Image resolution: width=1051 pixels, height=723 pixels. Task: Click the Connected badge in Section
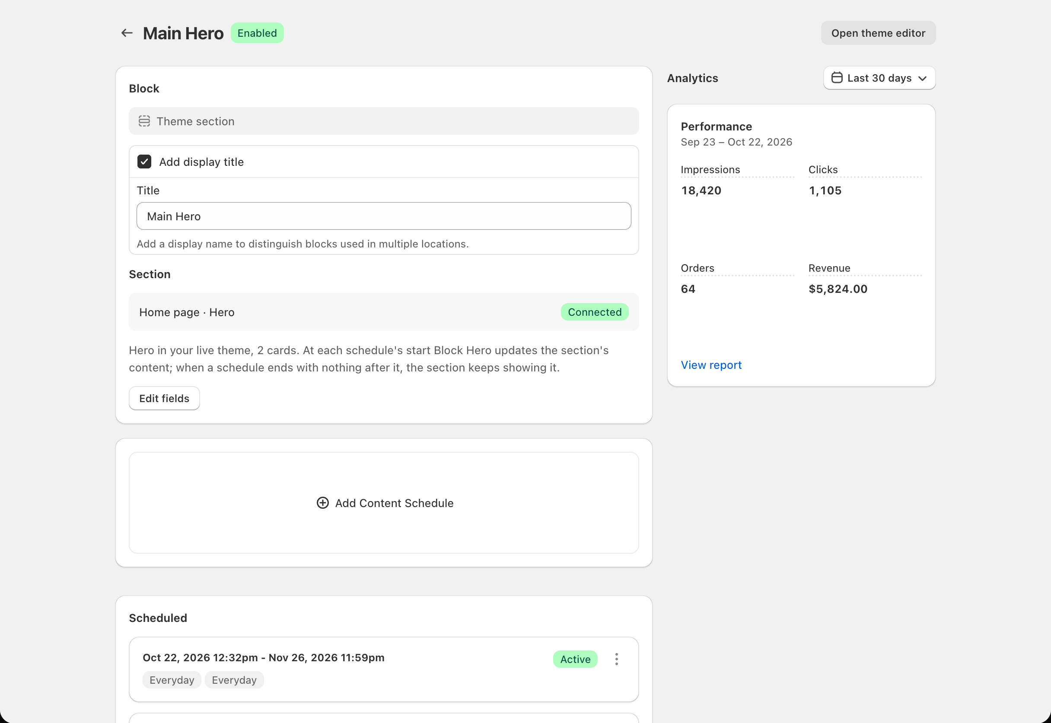click(595, 312)
